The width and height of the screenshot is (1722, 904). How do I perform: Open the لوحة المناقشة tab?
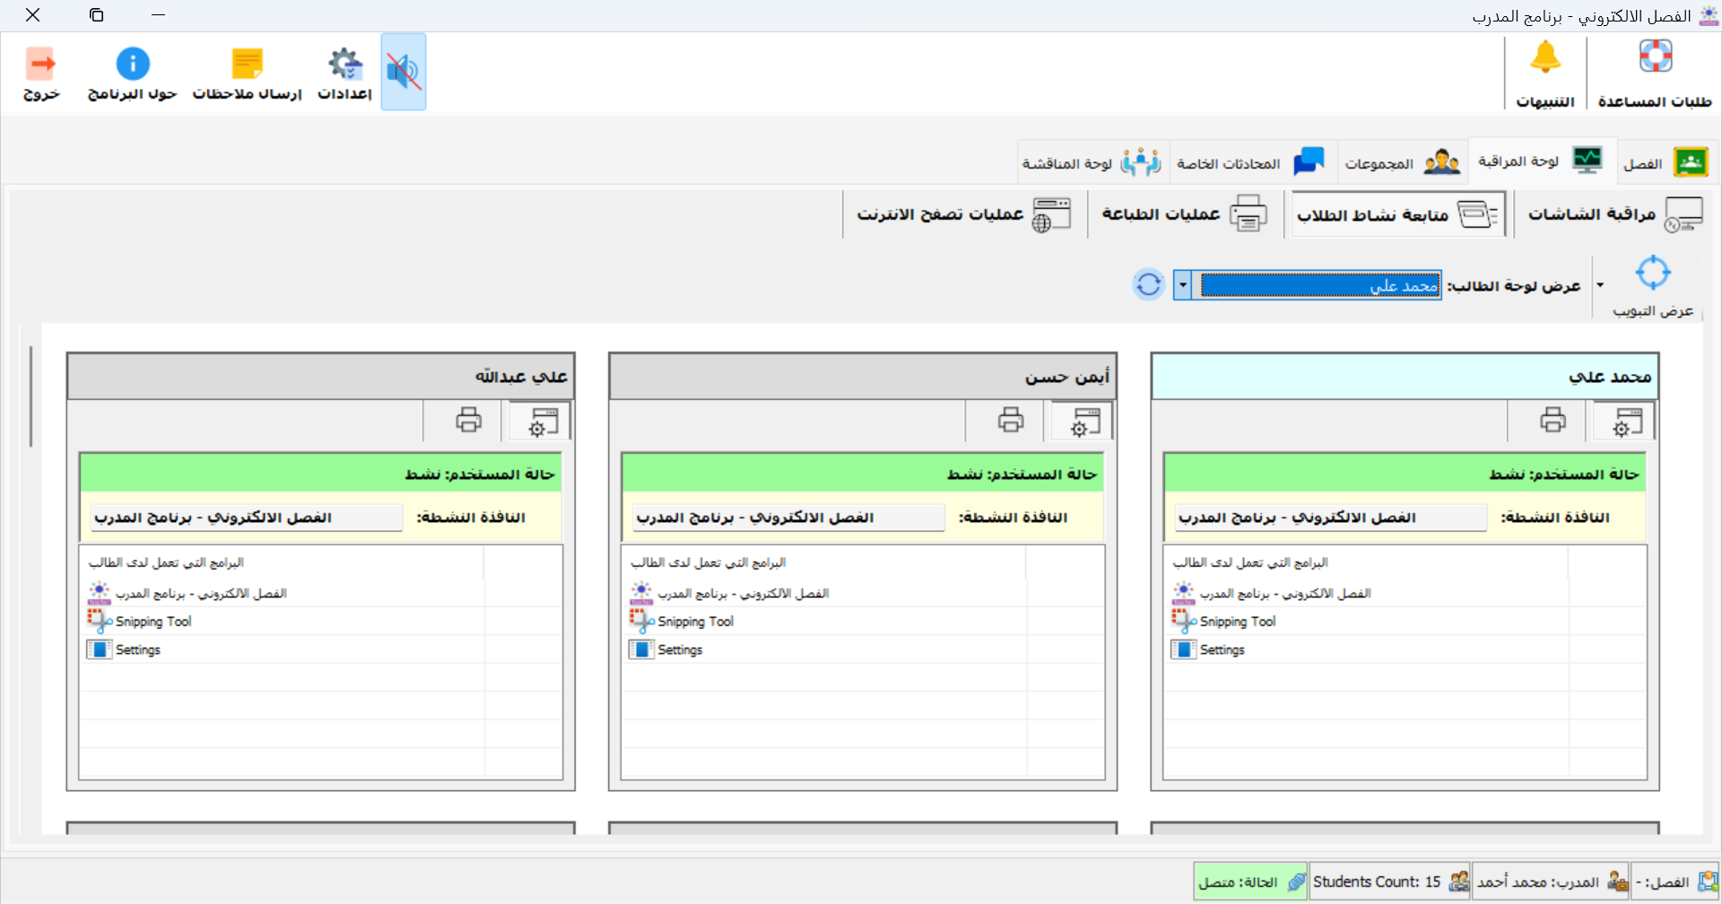1094,161
